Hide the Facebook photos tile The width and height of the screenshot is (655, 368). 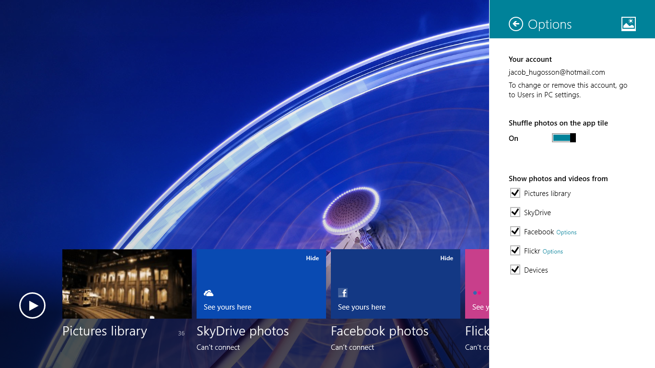(446, 258)
